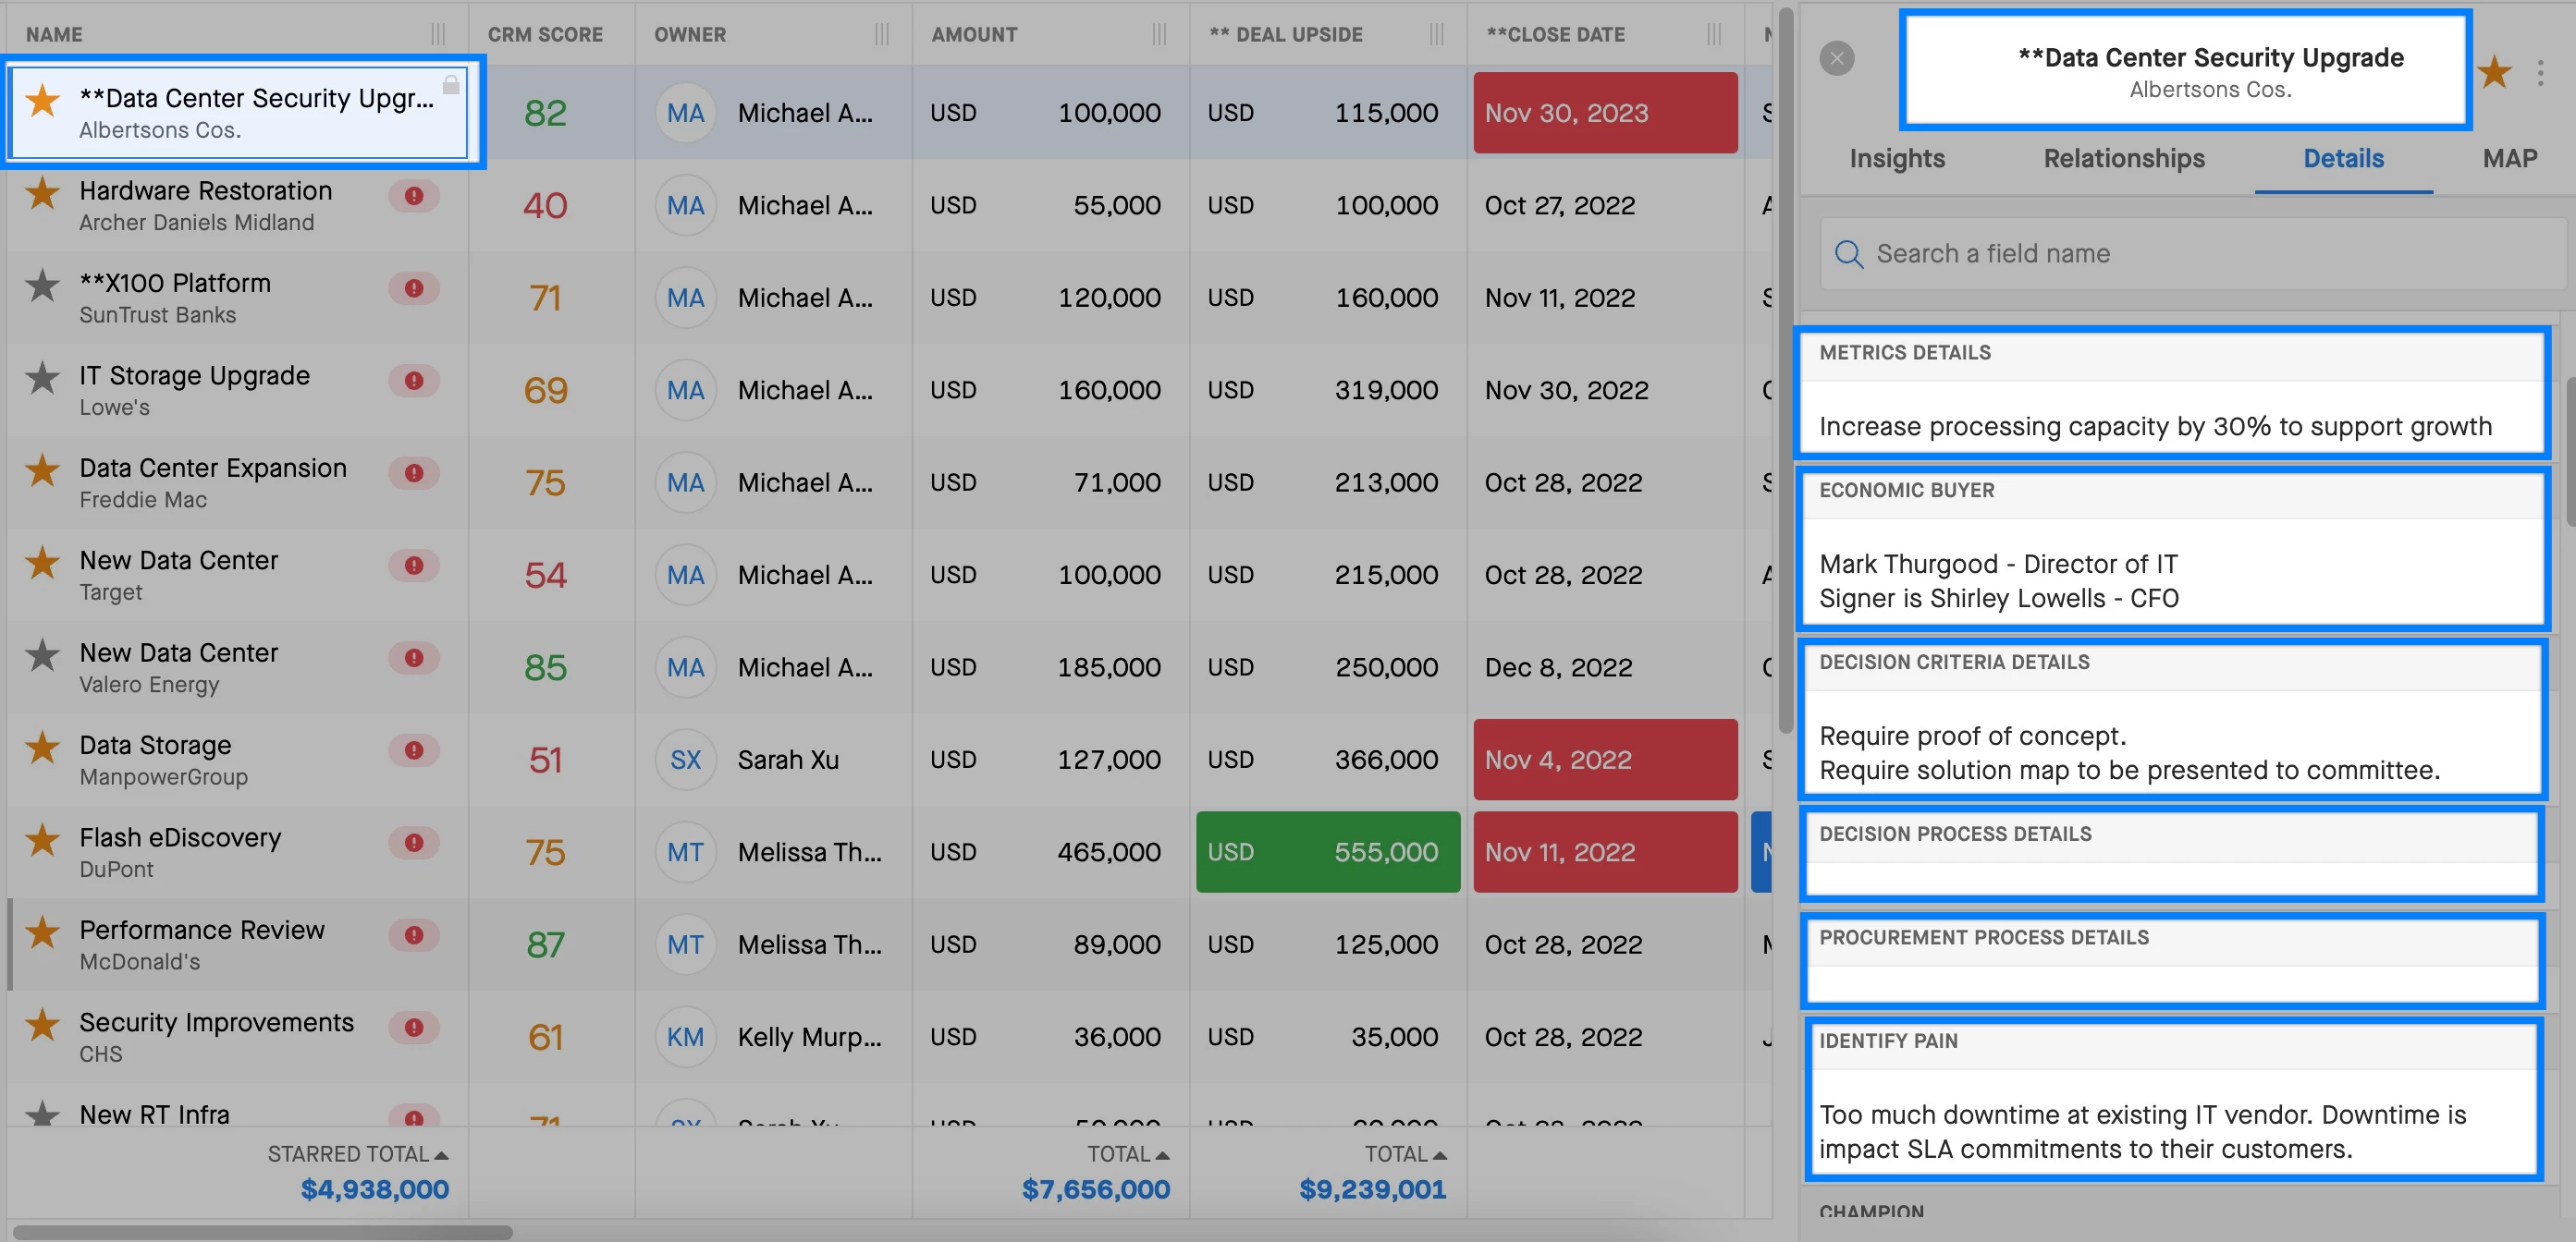Unstar the Hardware Restoration opportunity
Viewport: 2576px width, 1242px height.
(x=42, y=194)
